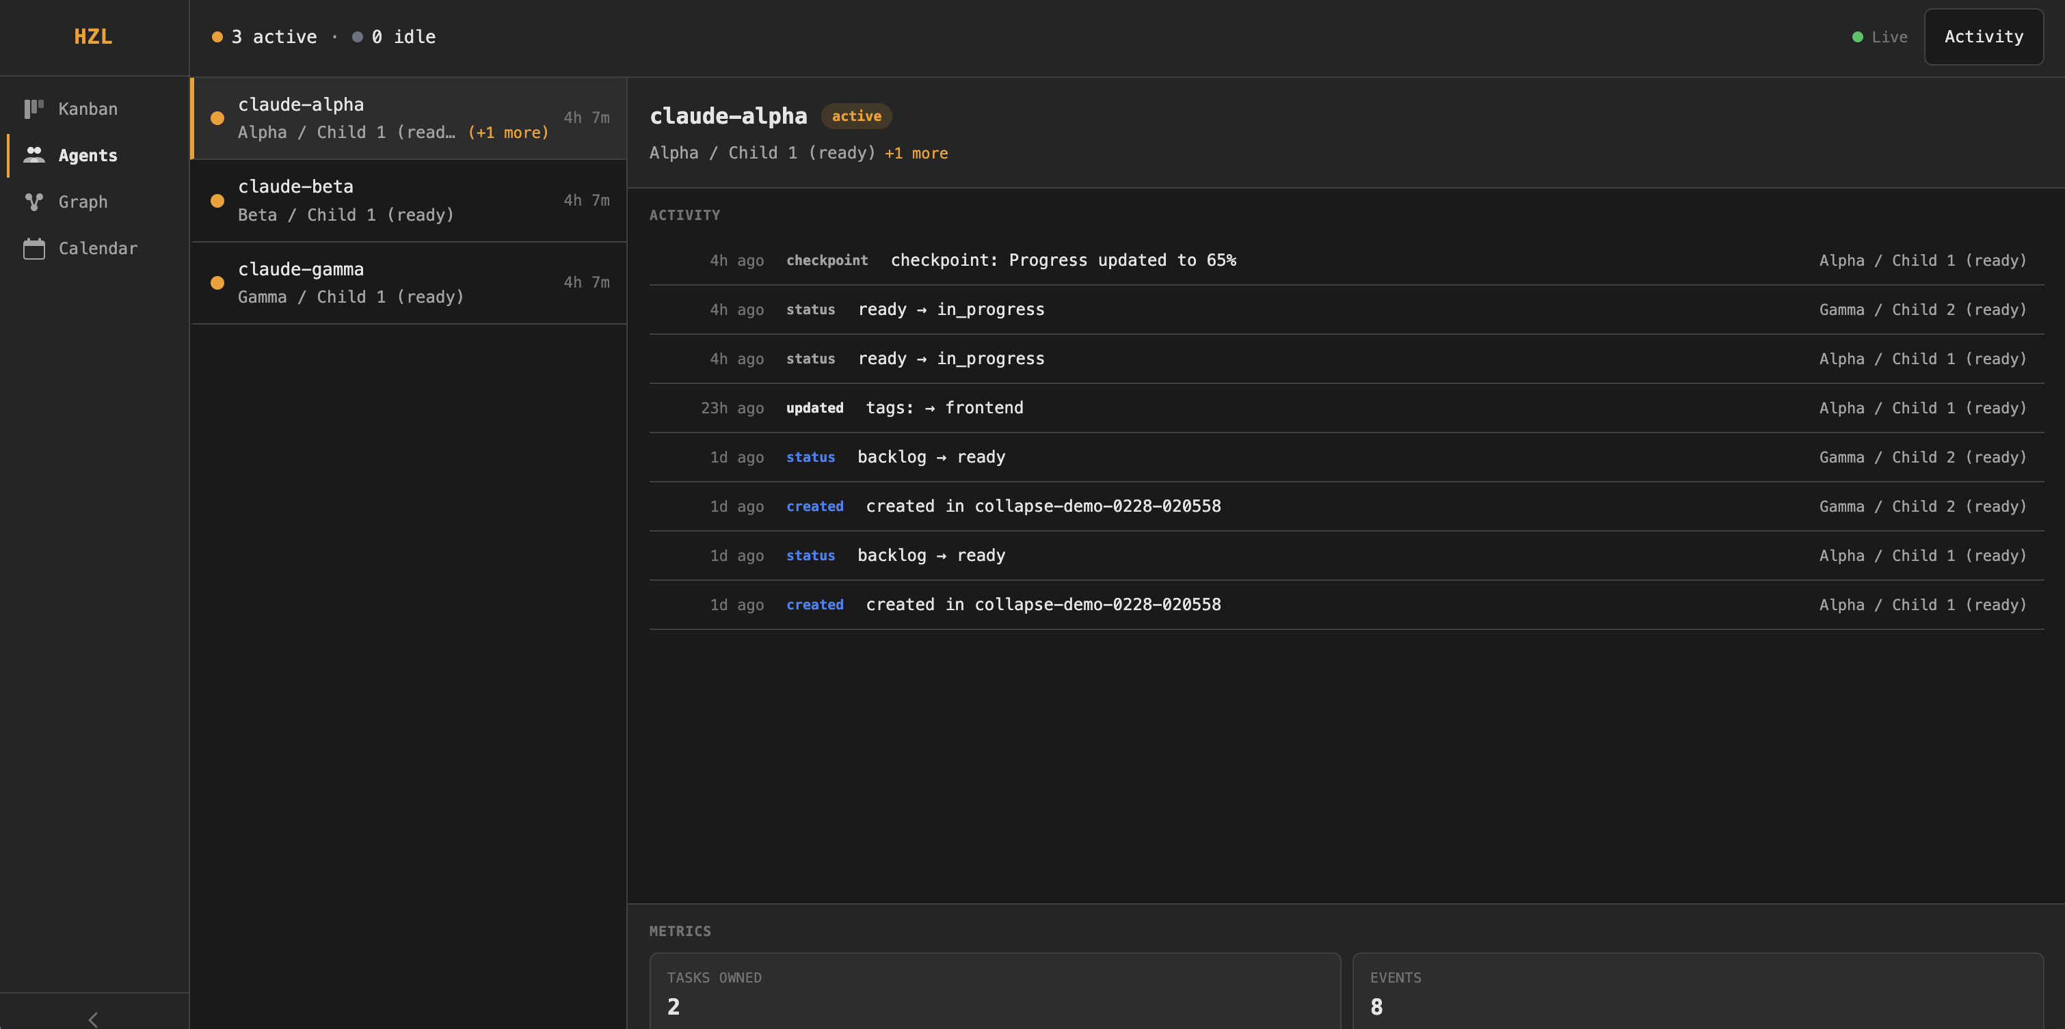Open the Graph menu item
The width and height of the screenshot is (2065, 1029).
[83, 202]
